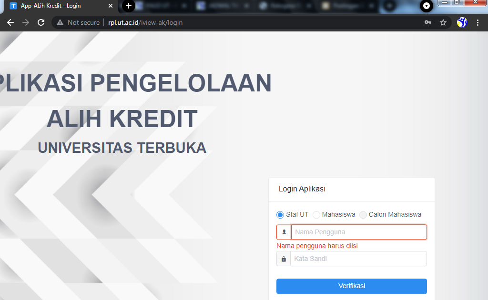Click the 'Login Aplikasi' panel heading
Viewport: 488px width, 300px height.
pyautogui.click(x=302, y=189)
